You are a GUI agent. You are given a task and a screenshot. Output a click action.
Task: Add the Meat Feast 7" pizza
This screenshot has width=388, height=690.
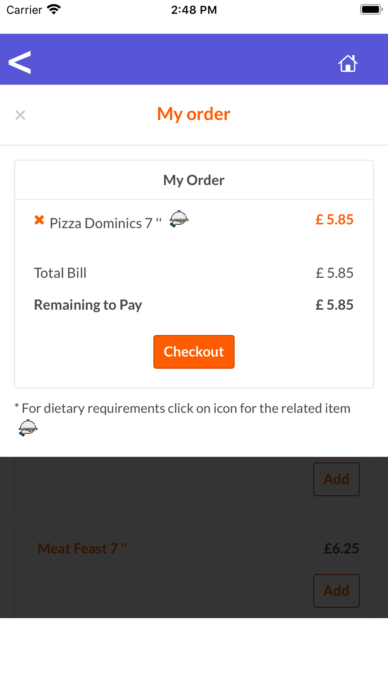336,591
